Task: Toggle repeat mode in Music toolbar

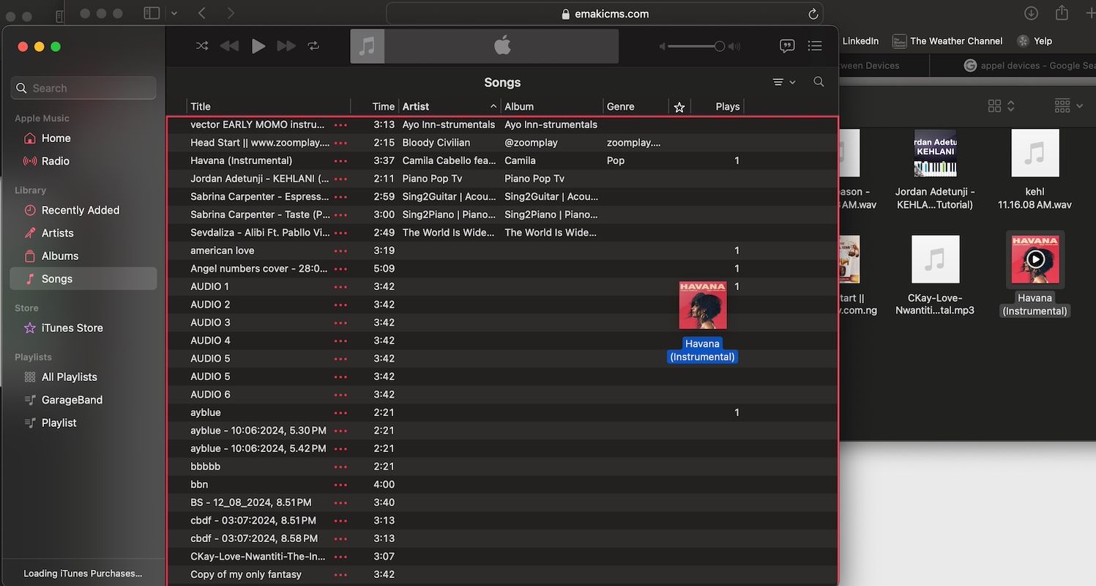Action: pyautogui.click(x=313, y=46)
